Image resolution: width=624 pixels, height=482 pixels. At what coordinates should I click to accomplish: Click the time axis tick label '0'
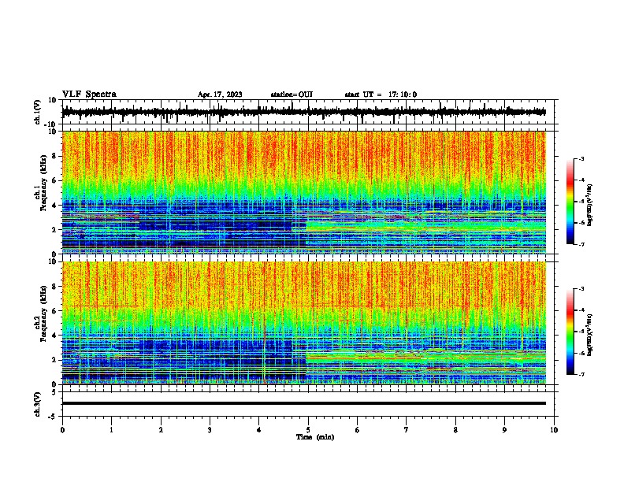[x=62, y=429]
